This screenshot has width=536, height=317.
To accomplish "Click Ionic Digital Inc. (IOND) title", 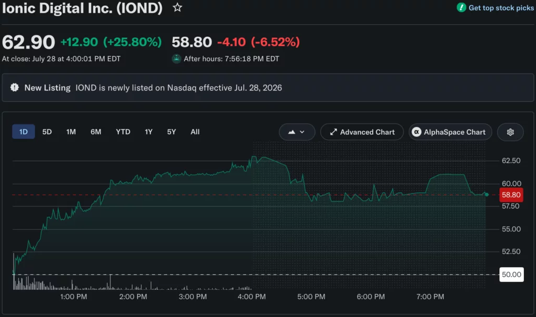I will (82, 8).
